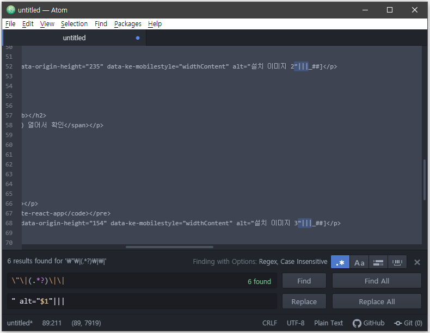Click line number 66 in gutter
This screenshot has width=430, height=333.
pos(9,203)
